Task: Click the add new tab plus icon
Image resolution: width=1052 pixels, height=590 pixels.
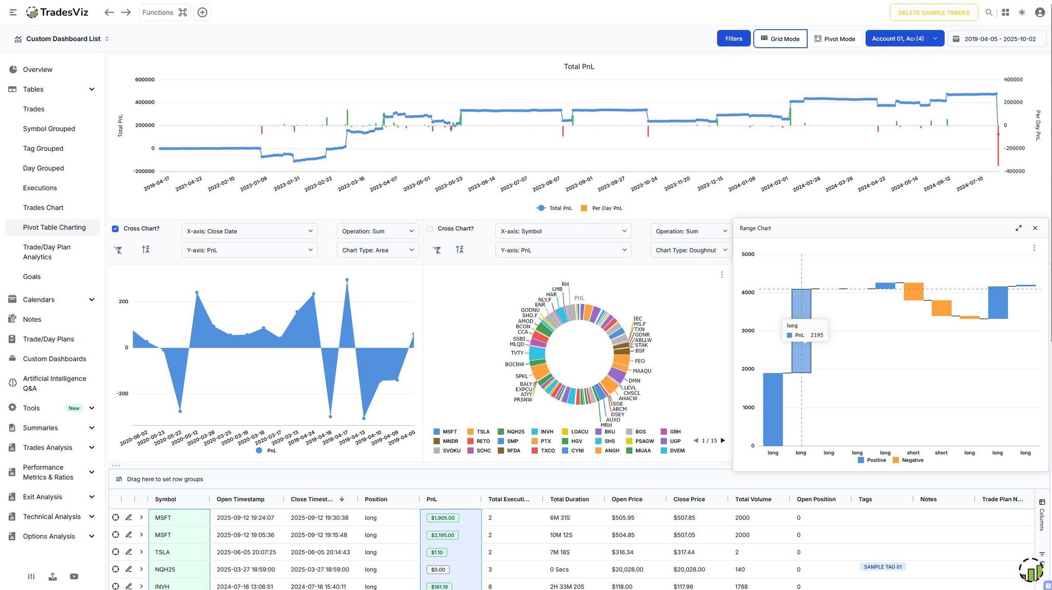Action: [202, 12]
